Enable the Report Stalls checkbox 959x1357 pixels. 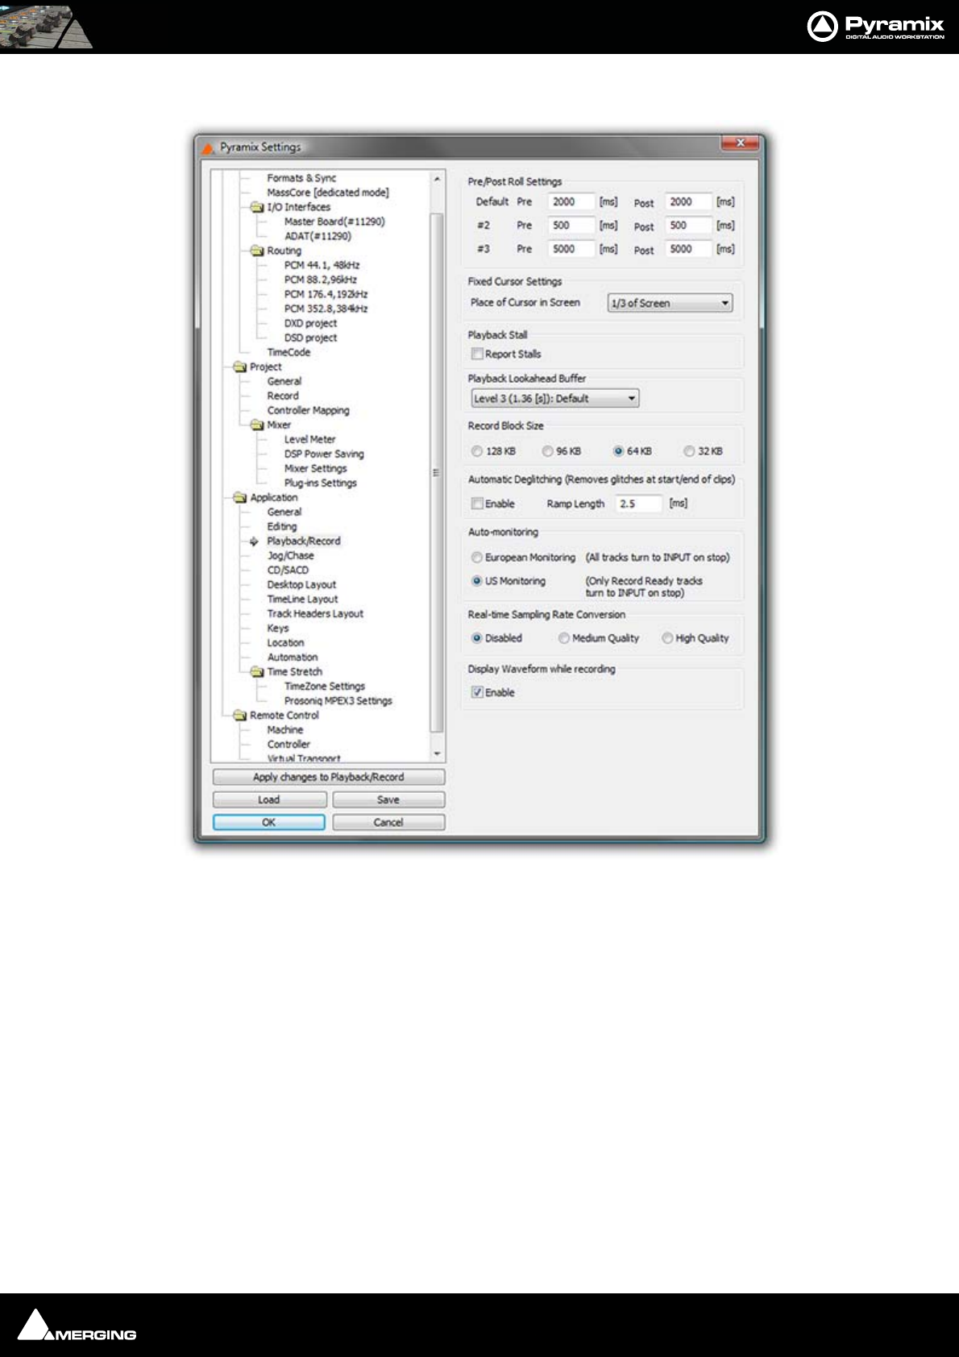(x=477, y=354)
